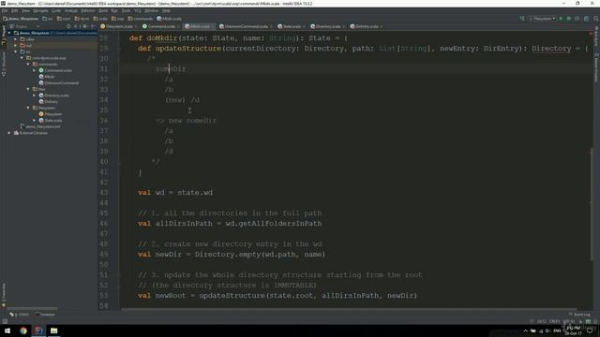The height and width of the screenshot is (337, 600).
Task: Select demo_filesystem.iml file in tree
Action: coord(40,126)
